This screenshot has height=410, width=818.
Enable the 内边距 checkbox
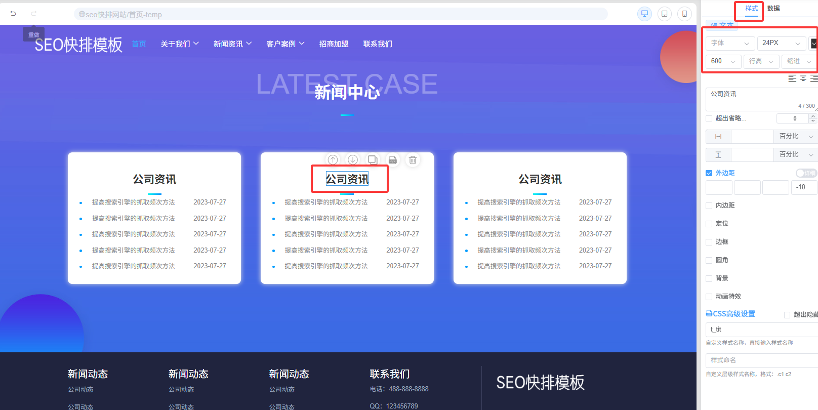709,206
